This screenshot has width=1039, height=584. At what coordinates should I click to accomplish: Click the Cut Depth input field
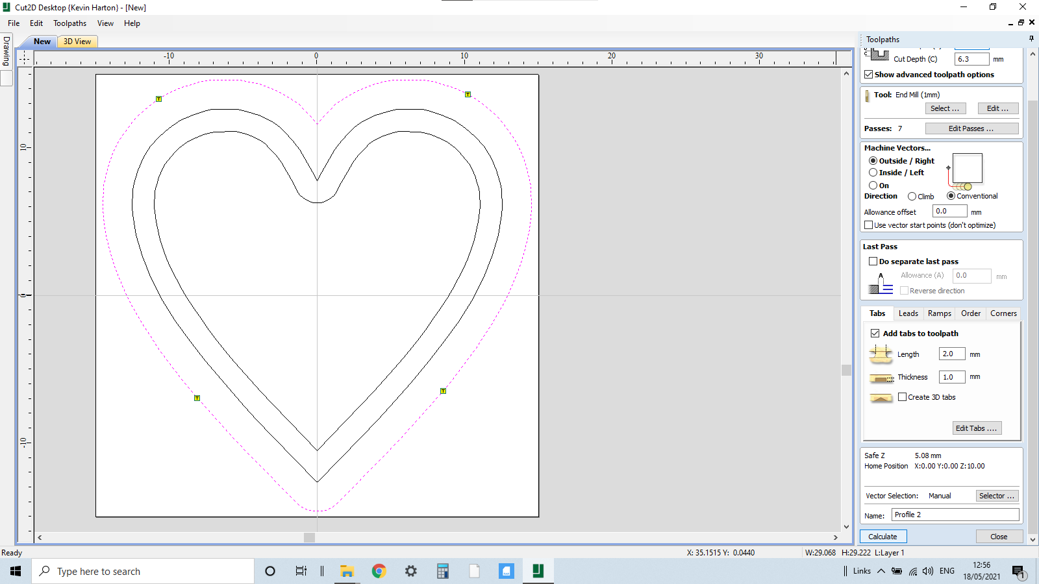click(971, 59)
